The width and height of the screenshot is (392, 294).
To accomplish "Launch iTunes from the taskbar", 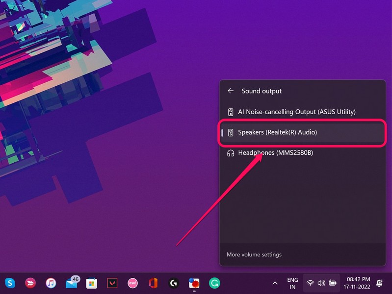I will [x=51, y=283].
